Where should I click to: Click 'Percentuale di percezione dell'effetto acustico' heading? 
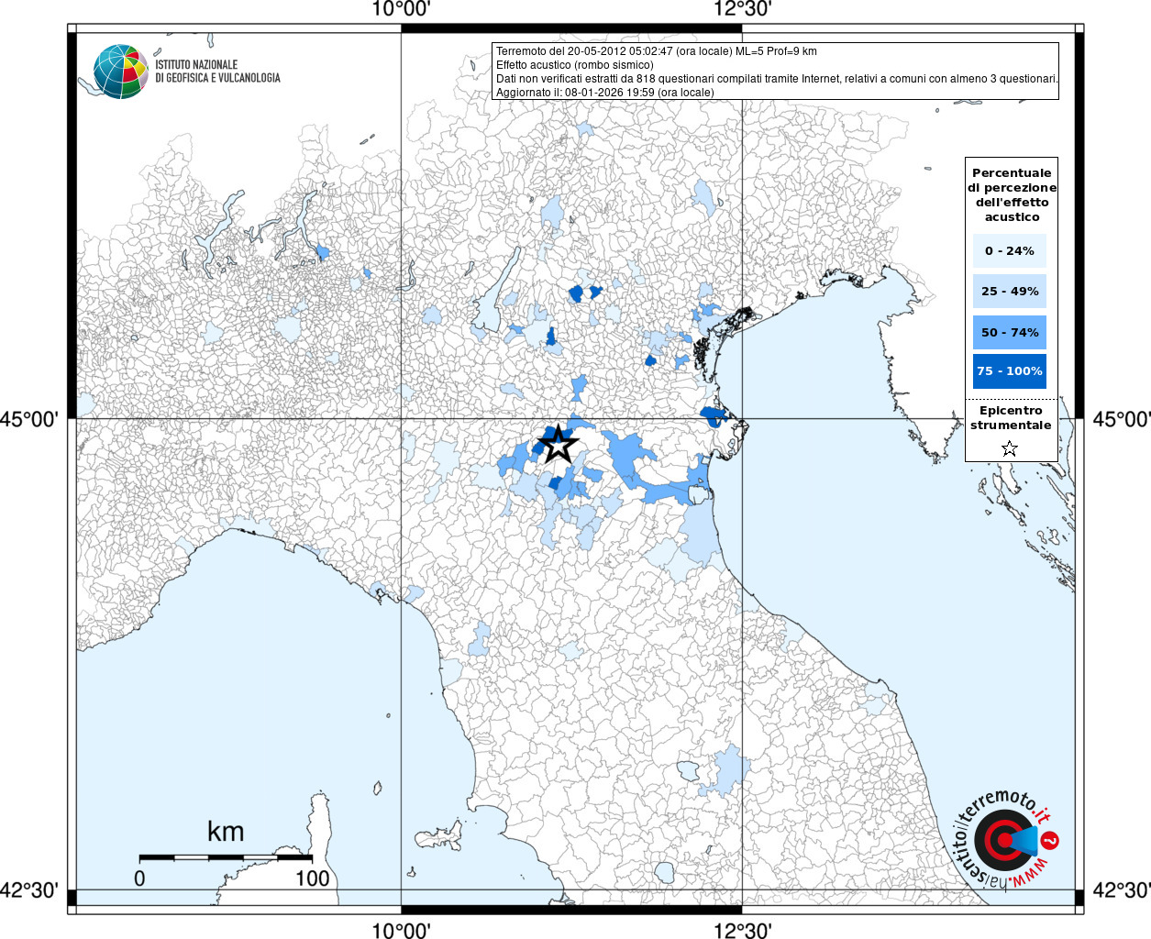pos(1012,194)
